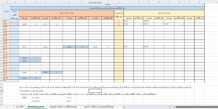Click the battery number cell in column I row 14
This screenshot has height=109, width=218.
click(x=95, y=47)
